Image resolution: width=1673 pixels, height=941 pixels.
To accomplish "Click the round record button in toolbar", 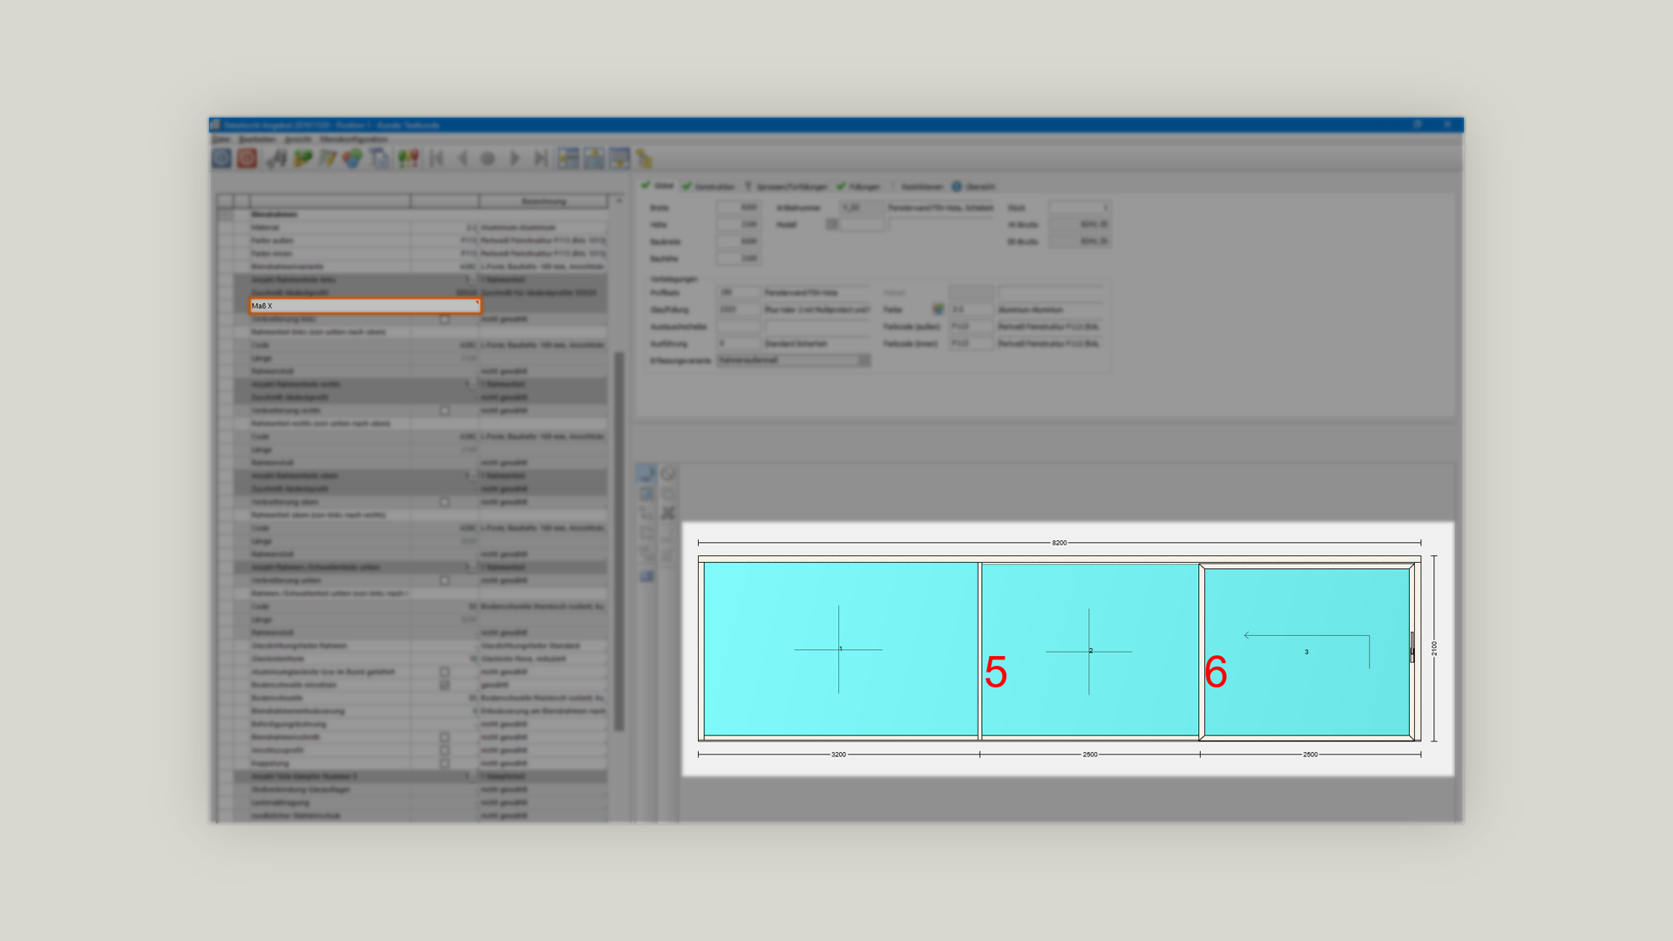I will point(488,159).
